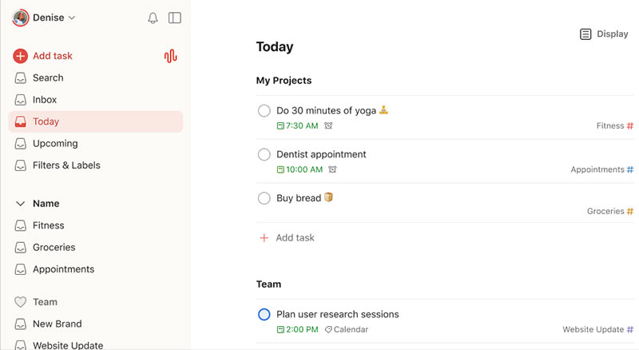Click the red waveform voice icon
The height and width of the screenshot is (350, 639).
[x=170, y=56]
